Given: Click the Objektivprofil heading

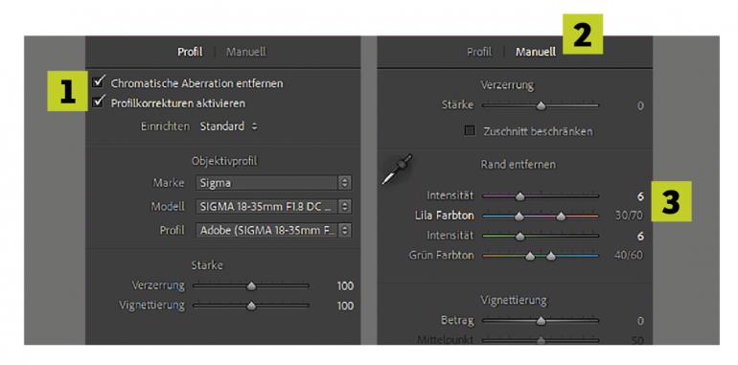Looking at the screenshot, I should click(x=224, y=161).
